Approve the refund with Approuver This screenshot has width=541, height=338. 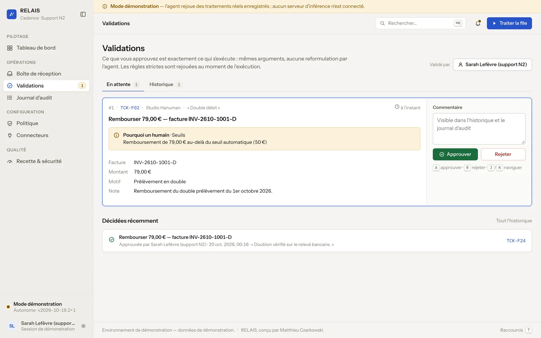tap(455, 154)
